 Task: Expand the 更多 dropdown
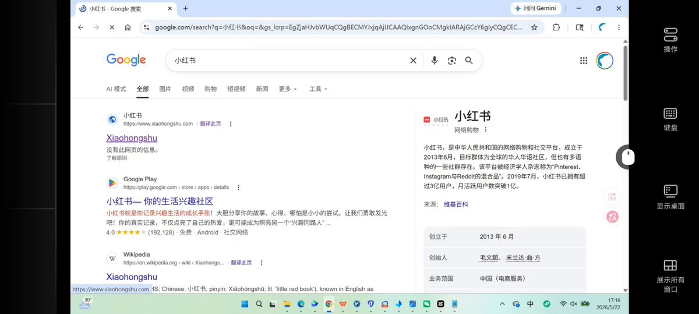tap(288, 89)
